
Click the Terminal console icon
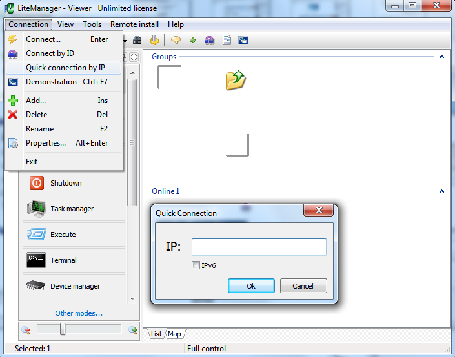pos(36,260)
